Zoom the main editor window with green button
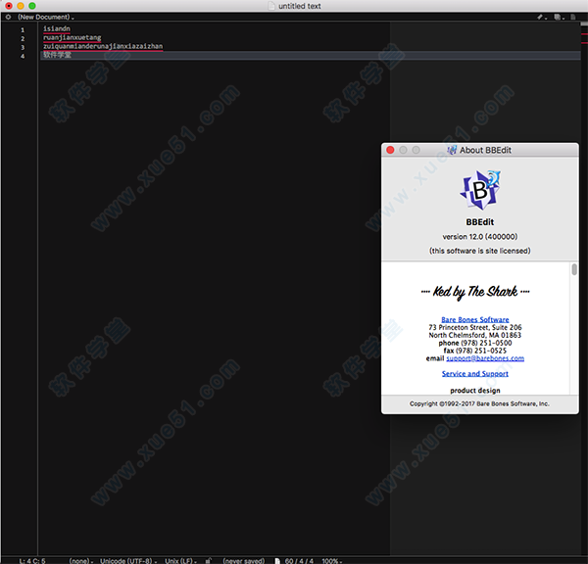Screen dimensions: 588x564 point(32,6)
